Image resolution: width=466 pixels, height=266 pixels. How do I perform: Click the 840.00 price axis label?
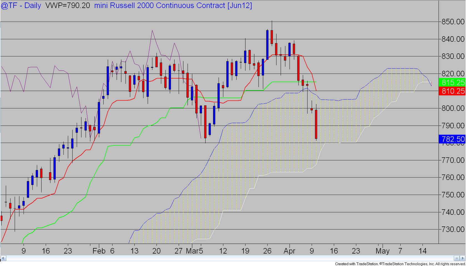click(x=453, y=39)
